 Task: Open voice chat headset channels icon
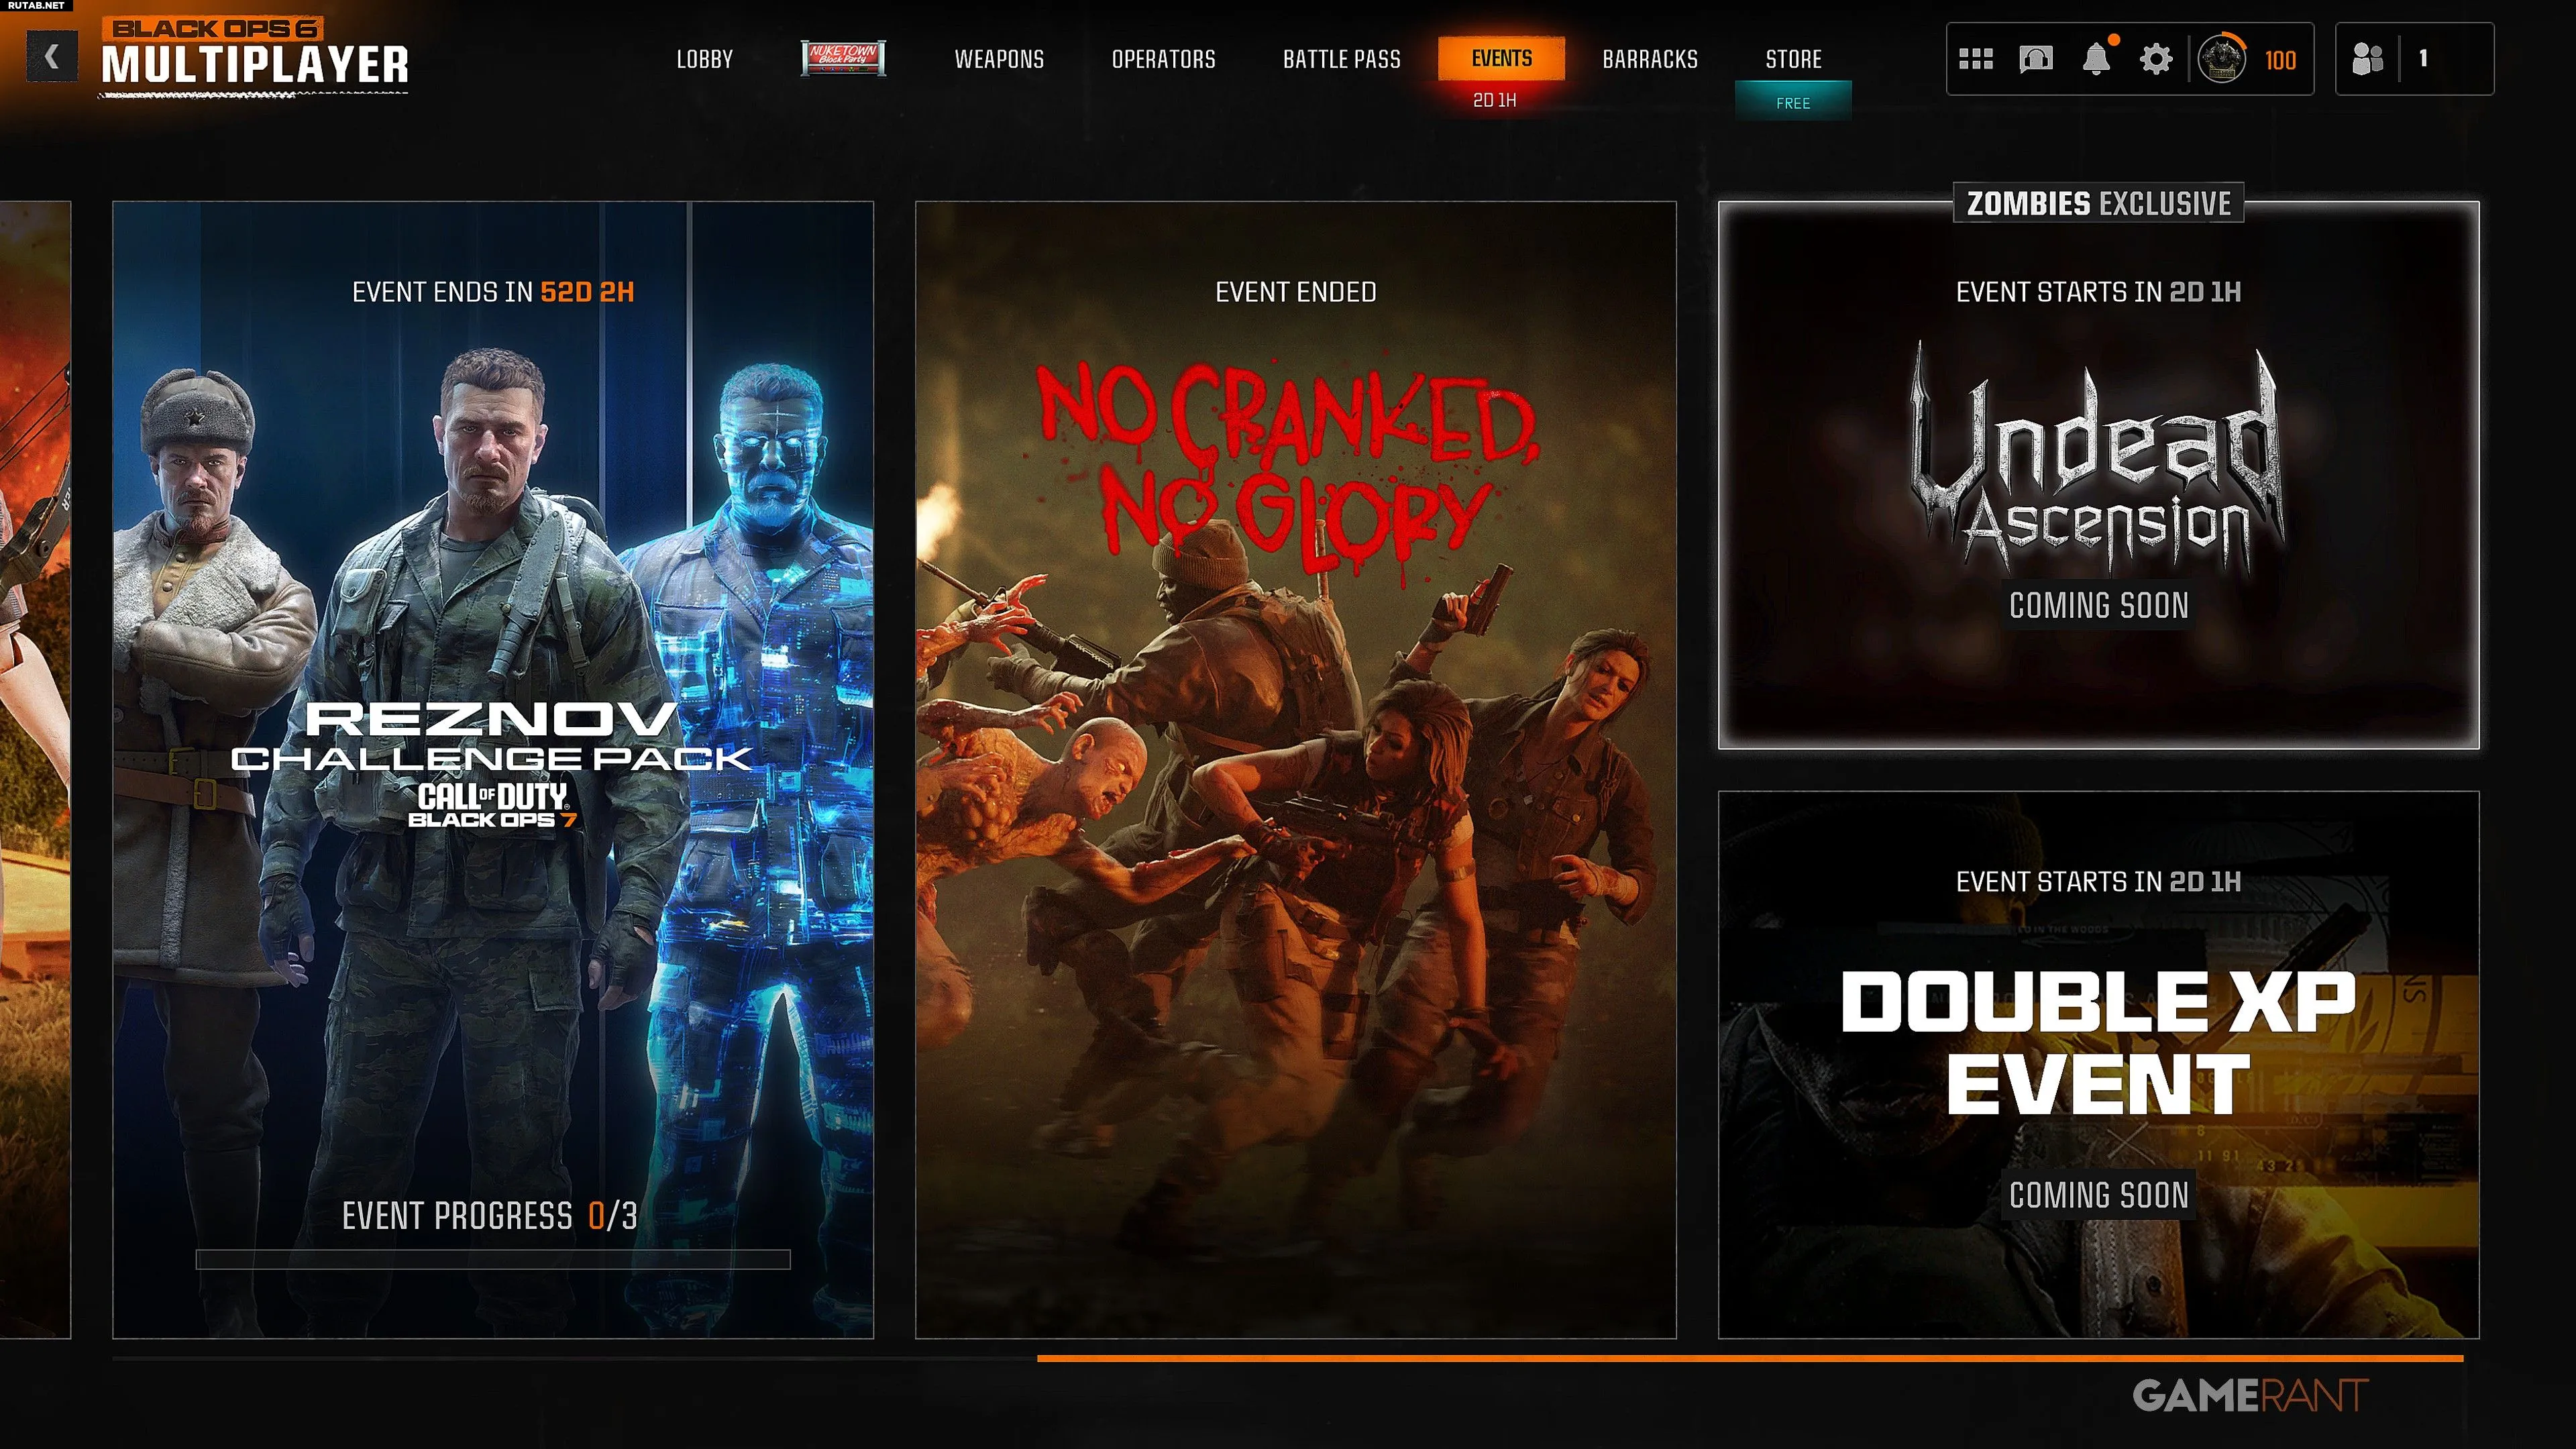(x=2036, y=59)
